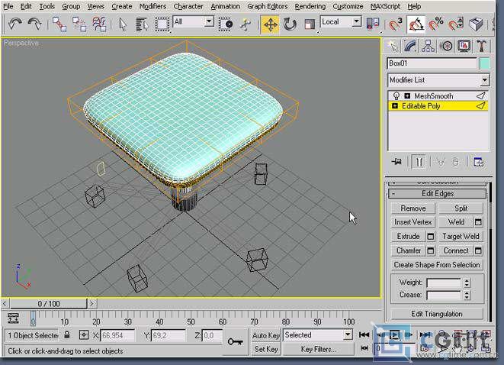This screenshot has height=365, width=504.
Task: Click the Box01 object name field
Action: (432, 63)
